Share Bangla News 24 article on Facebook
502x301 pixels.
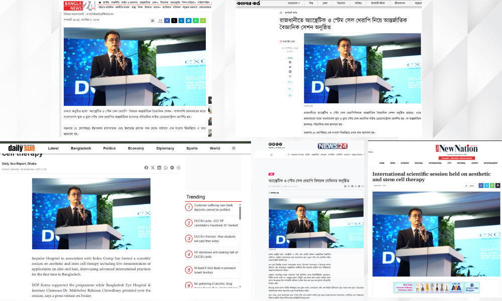[167, 21]
